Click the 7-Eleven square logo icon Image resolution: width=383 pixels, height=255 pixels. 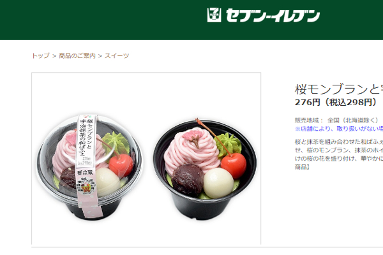click(214, 15)
